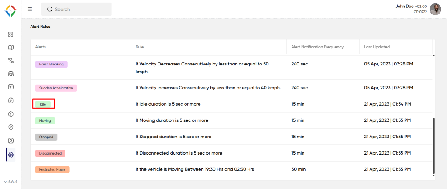The height and width of the screenshot is (189, 447).
Task: Click the app logo in top-left corner
Action: point(11,10)
